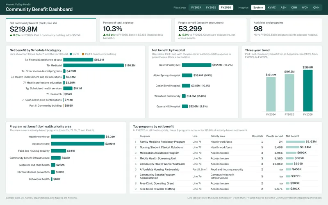Click the Net benefit column header

click(292, 136)
